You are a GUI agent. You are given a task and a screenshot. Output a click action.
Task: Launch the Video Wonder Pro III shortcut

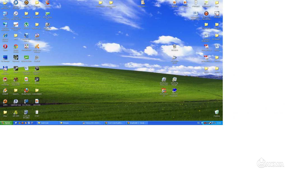(16, 27)
